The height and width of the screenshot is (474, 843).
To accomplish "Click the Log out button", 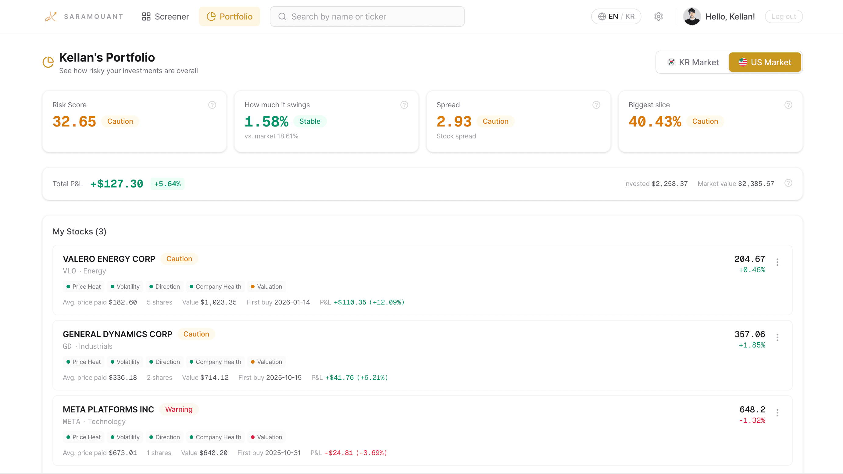I will (x=784, y=16).
